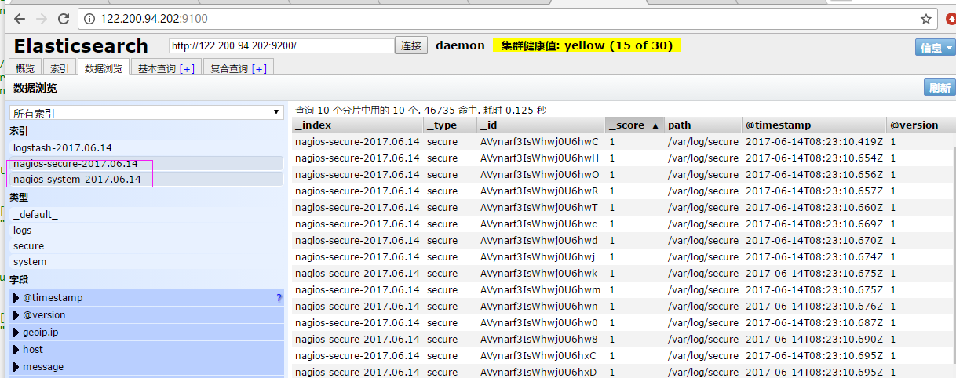
Task: Add a new basic query with [+]
Action: point(187,68)
